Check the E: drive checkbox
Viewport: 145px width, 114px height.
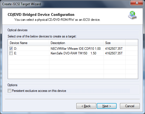pyautogui.click(x=11, y=53)
